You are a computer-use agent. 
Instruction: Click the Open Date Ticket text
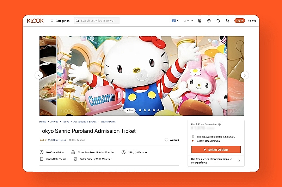(x=56, y=159)
